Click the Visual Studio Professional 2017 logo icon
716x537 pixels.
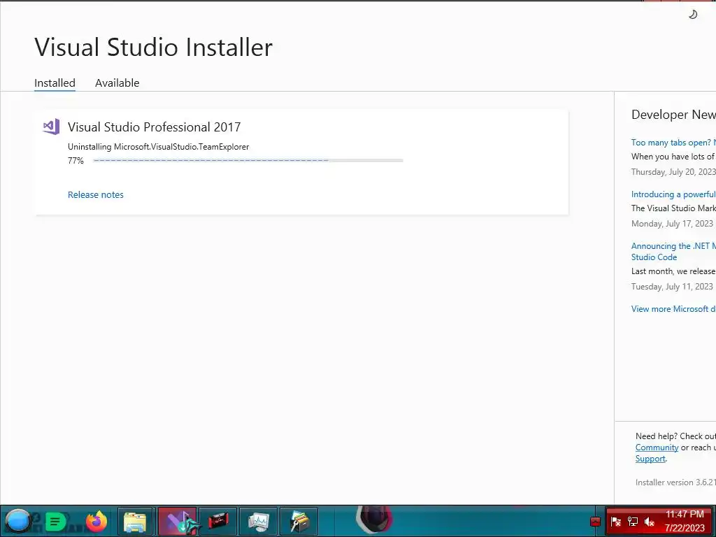(51, 127)
